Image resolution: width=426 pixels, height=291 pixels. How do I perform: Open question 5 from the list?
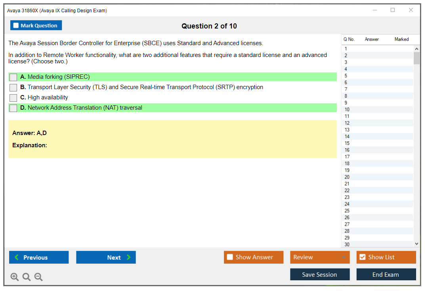click(x=346, y=76)
